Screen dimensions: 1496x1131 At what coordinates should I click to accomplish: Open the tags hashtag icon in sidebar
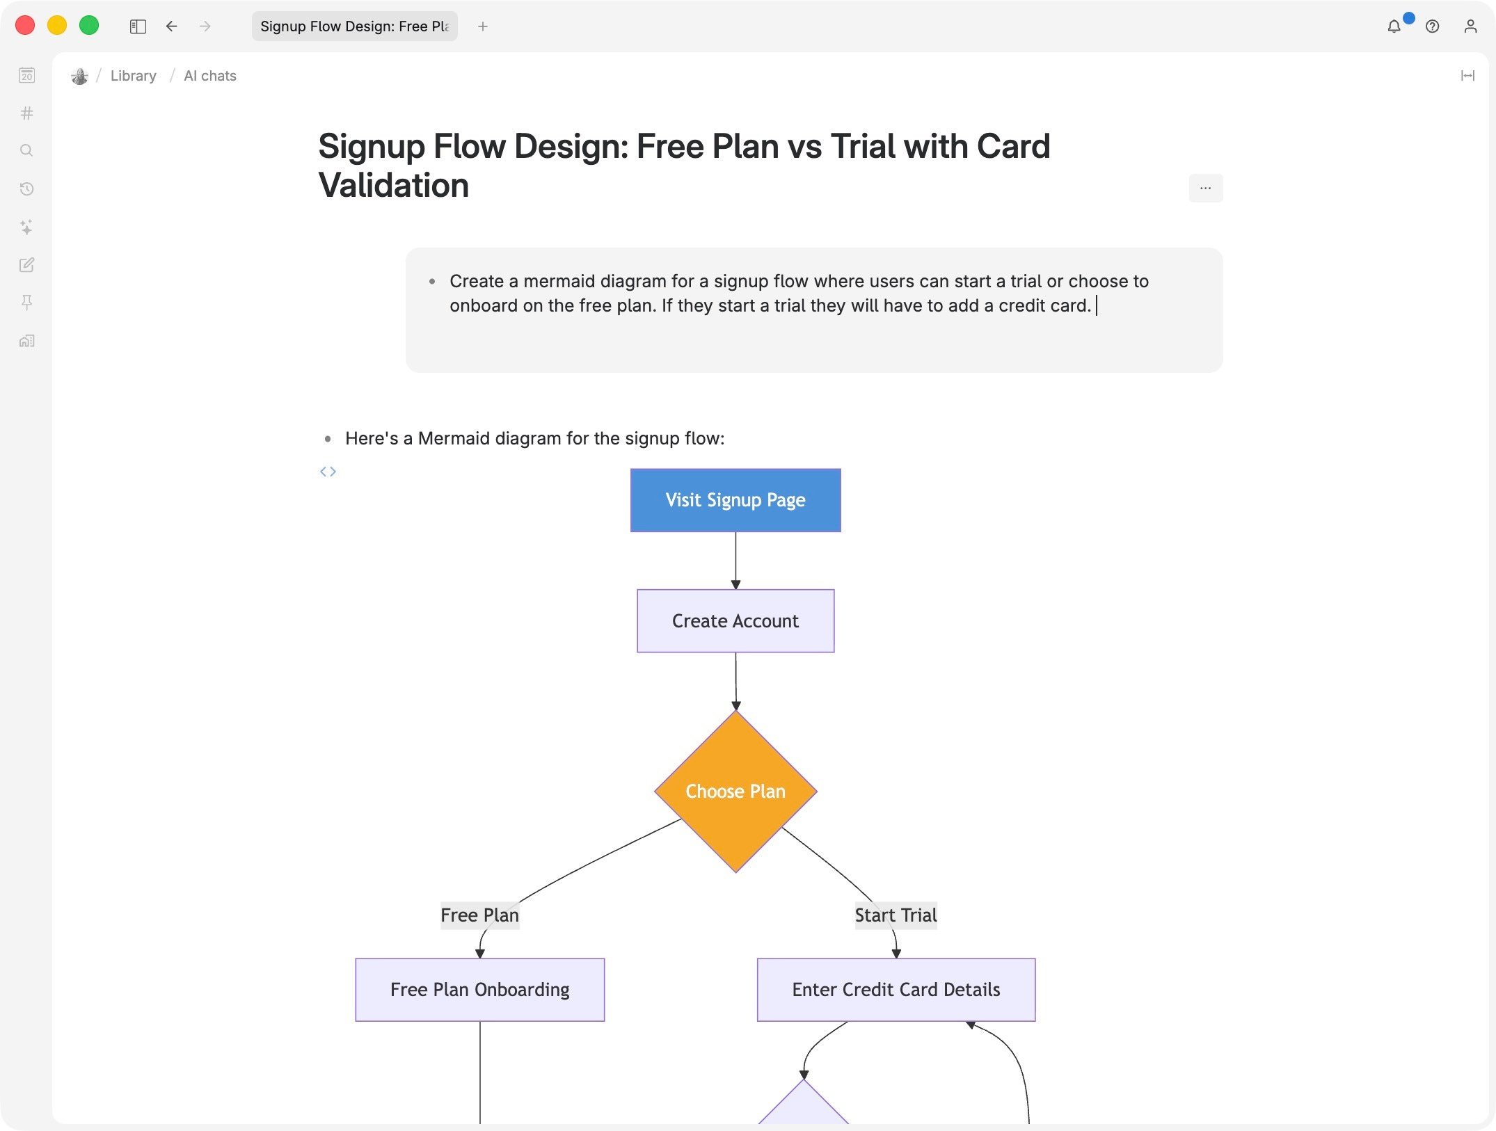[26, 113]
